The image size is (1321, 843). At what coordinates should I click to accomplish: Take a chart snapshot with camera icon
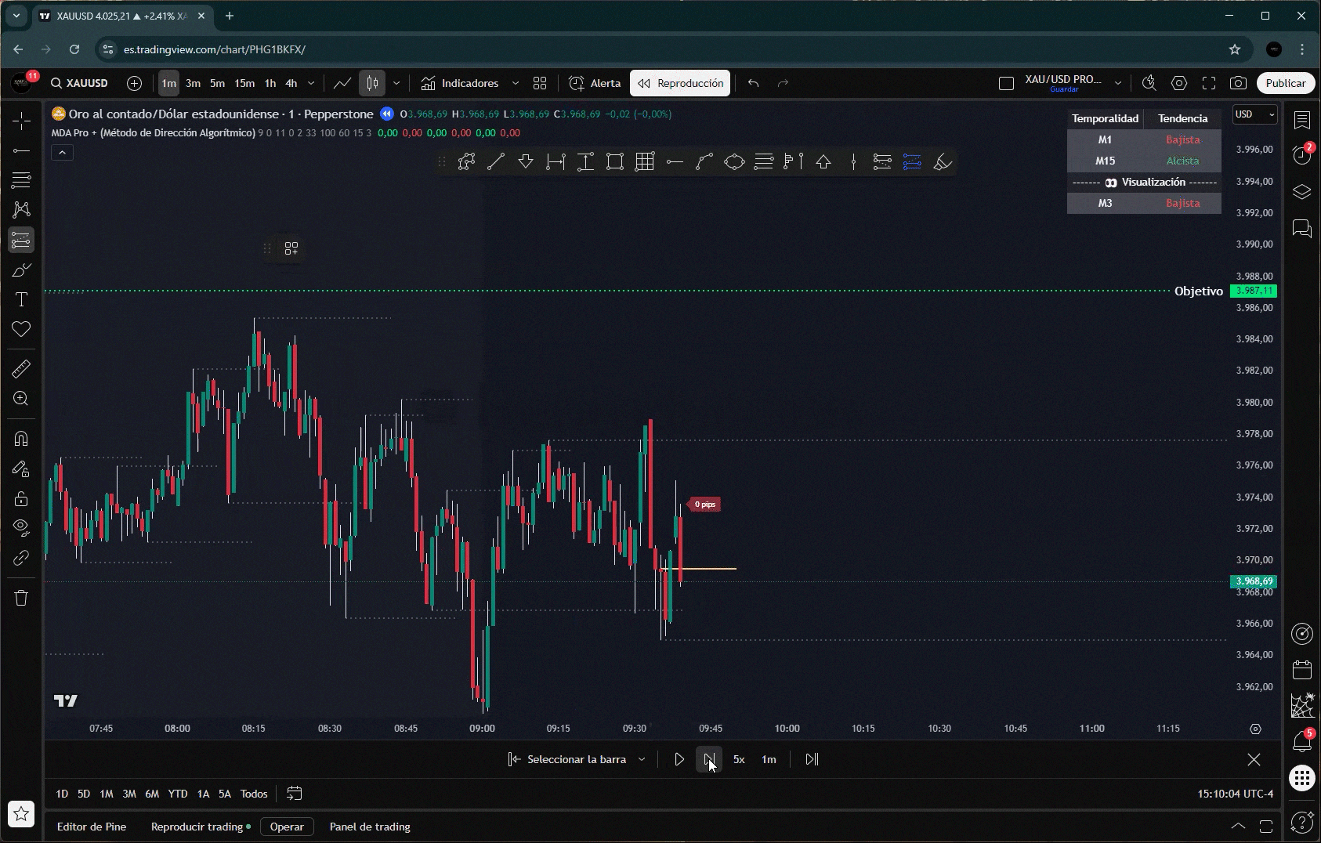click(1238, 83)
